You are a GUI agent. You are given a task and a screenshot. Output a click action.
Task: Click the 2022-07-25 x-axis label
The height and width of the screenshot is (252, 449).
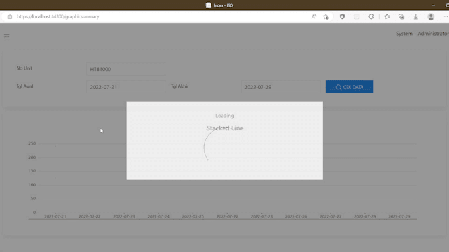pos(193,216)
